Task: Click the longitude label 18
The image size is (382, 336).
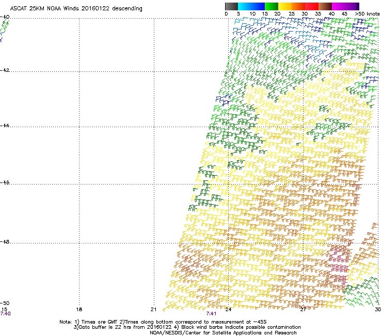Action: (x=79, y=309)
